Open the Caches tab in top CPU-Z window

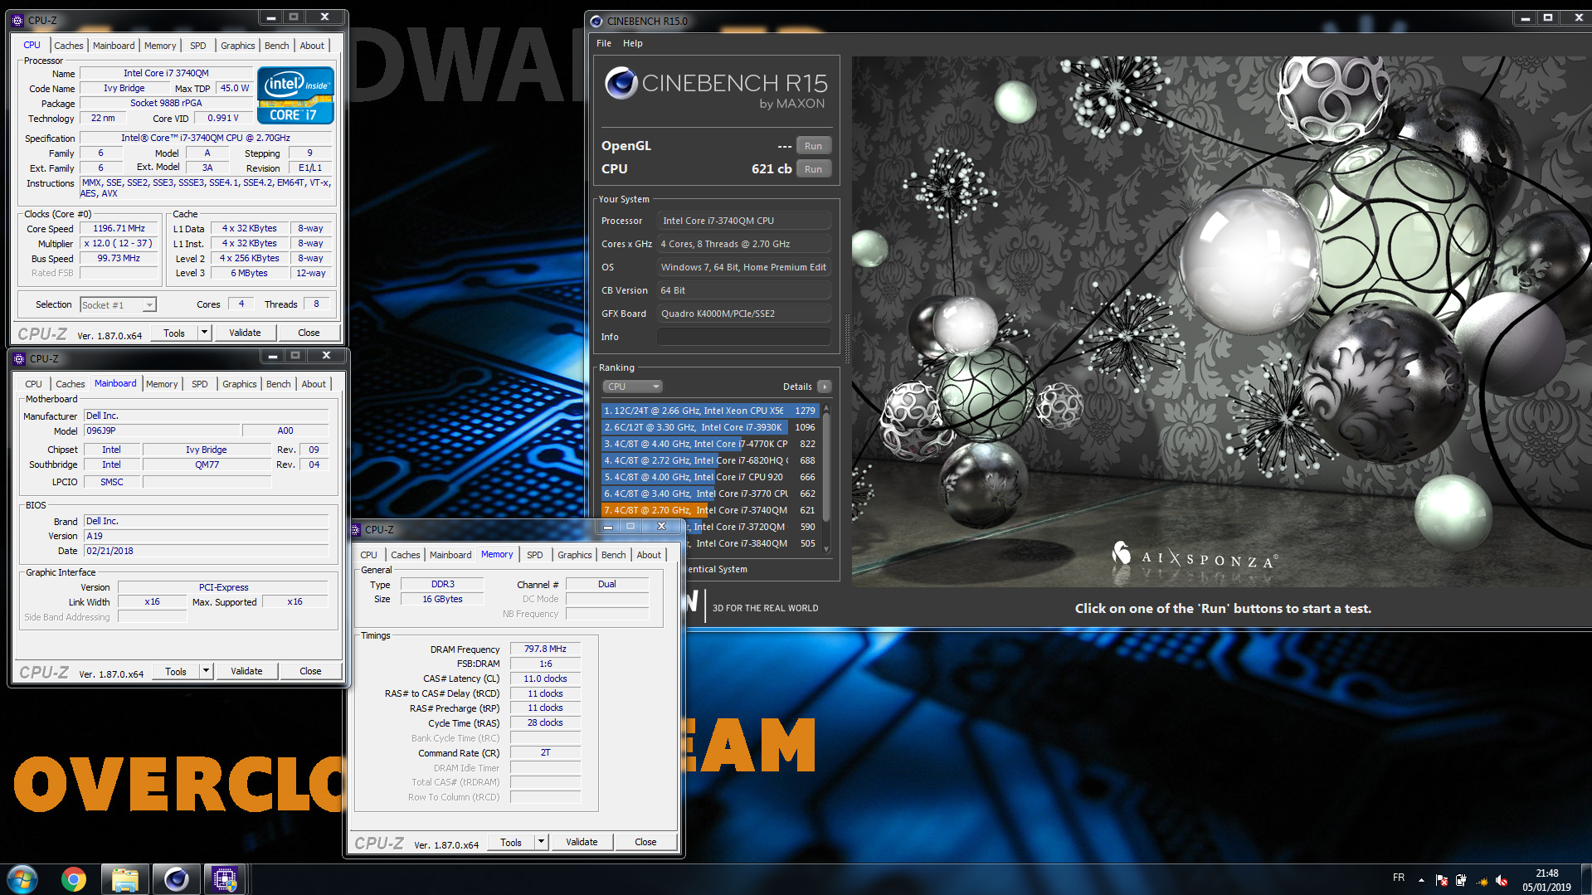pos(69,46)
